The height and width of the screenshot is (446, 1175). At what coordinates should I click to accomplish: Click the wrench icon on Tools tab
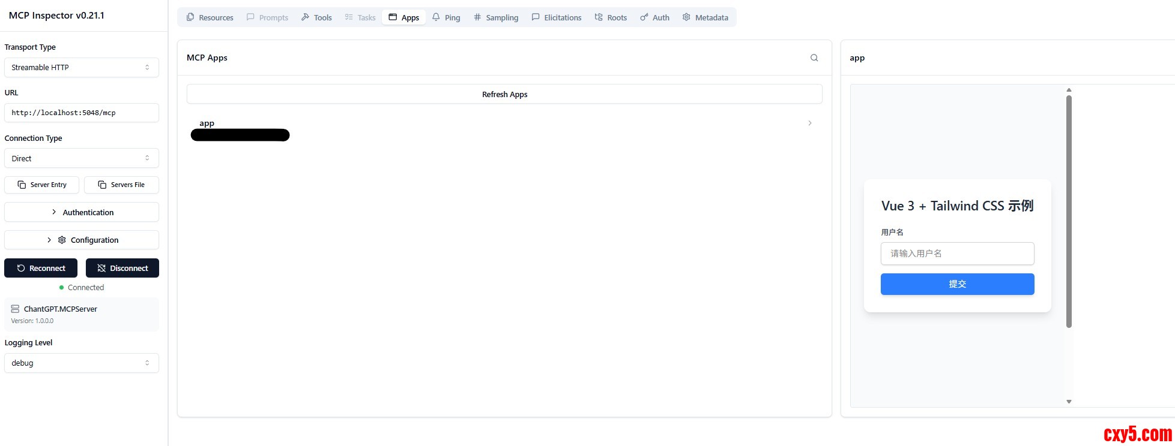coord(306,17)
